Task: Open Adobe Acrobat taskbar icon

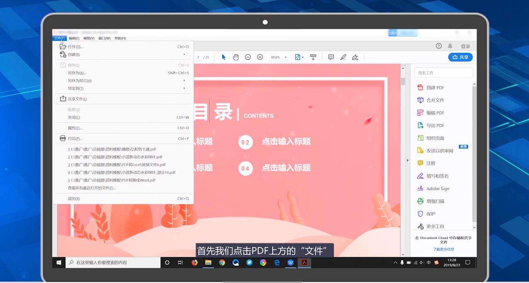Action: pos(304,263)
